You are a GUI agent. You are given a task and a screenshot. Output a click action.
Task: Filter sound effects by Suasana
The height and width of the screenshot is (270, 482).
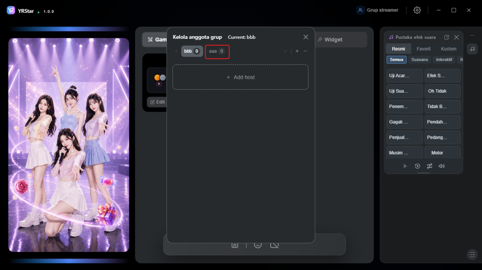coord(420,60)
